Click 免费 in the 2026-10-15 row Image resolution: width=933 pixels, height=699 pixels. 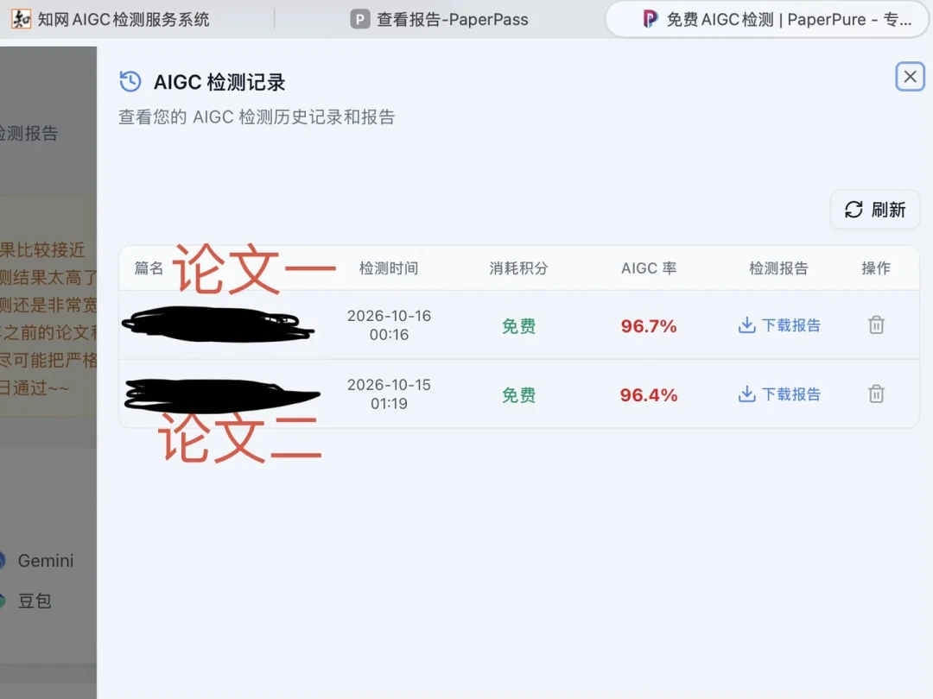(518, 394)
